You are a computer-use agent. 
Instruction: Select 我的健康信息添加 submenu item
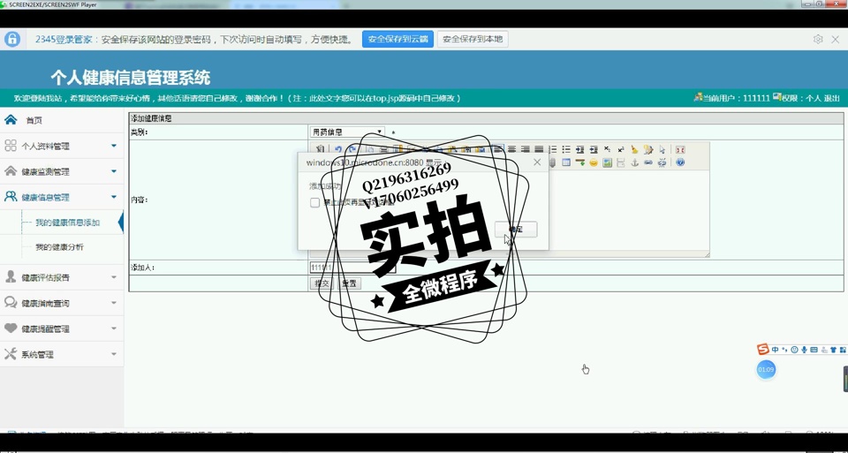click(67, 223)
